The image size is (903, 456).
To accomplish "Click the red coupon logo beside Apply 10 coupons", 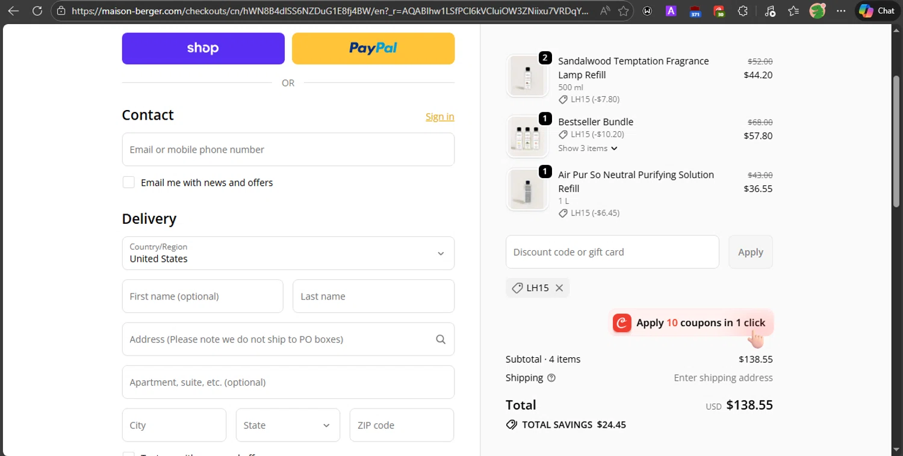I will coord(622,323).
